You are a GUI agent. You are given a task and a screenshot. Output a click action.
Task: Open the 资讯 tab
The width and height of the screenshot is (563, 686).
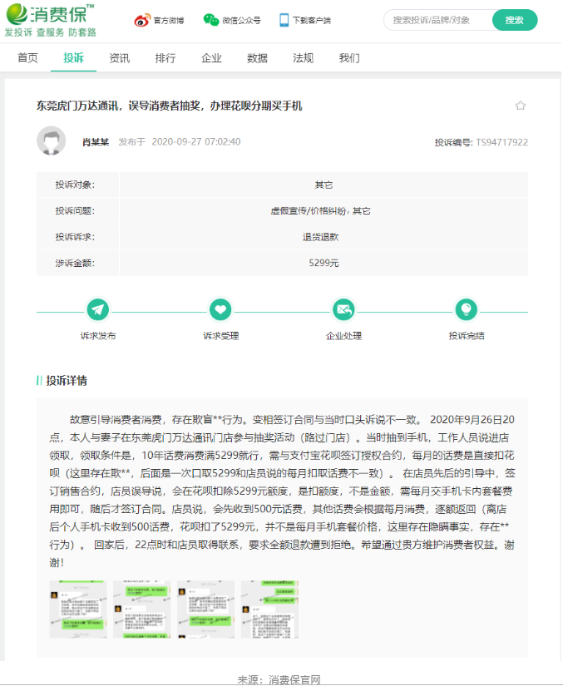click(x=120, y=57)
